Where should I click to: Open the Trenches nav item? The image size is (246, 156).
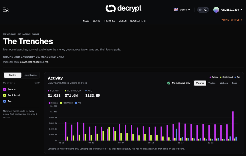pyautogui.click(x=109, y=21)
